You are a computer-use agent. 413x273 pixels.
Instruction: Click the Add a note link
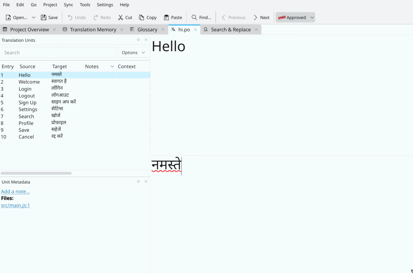pos(15,191)
